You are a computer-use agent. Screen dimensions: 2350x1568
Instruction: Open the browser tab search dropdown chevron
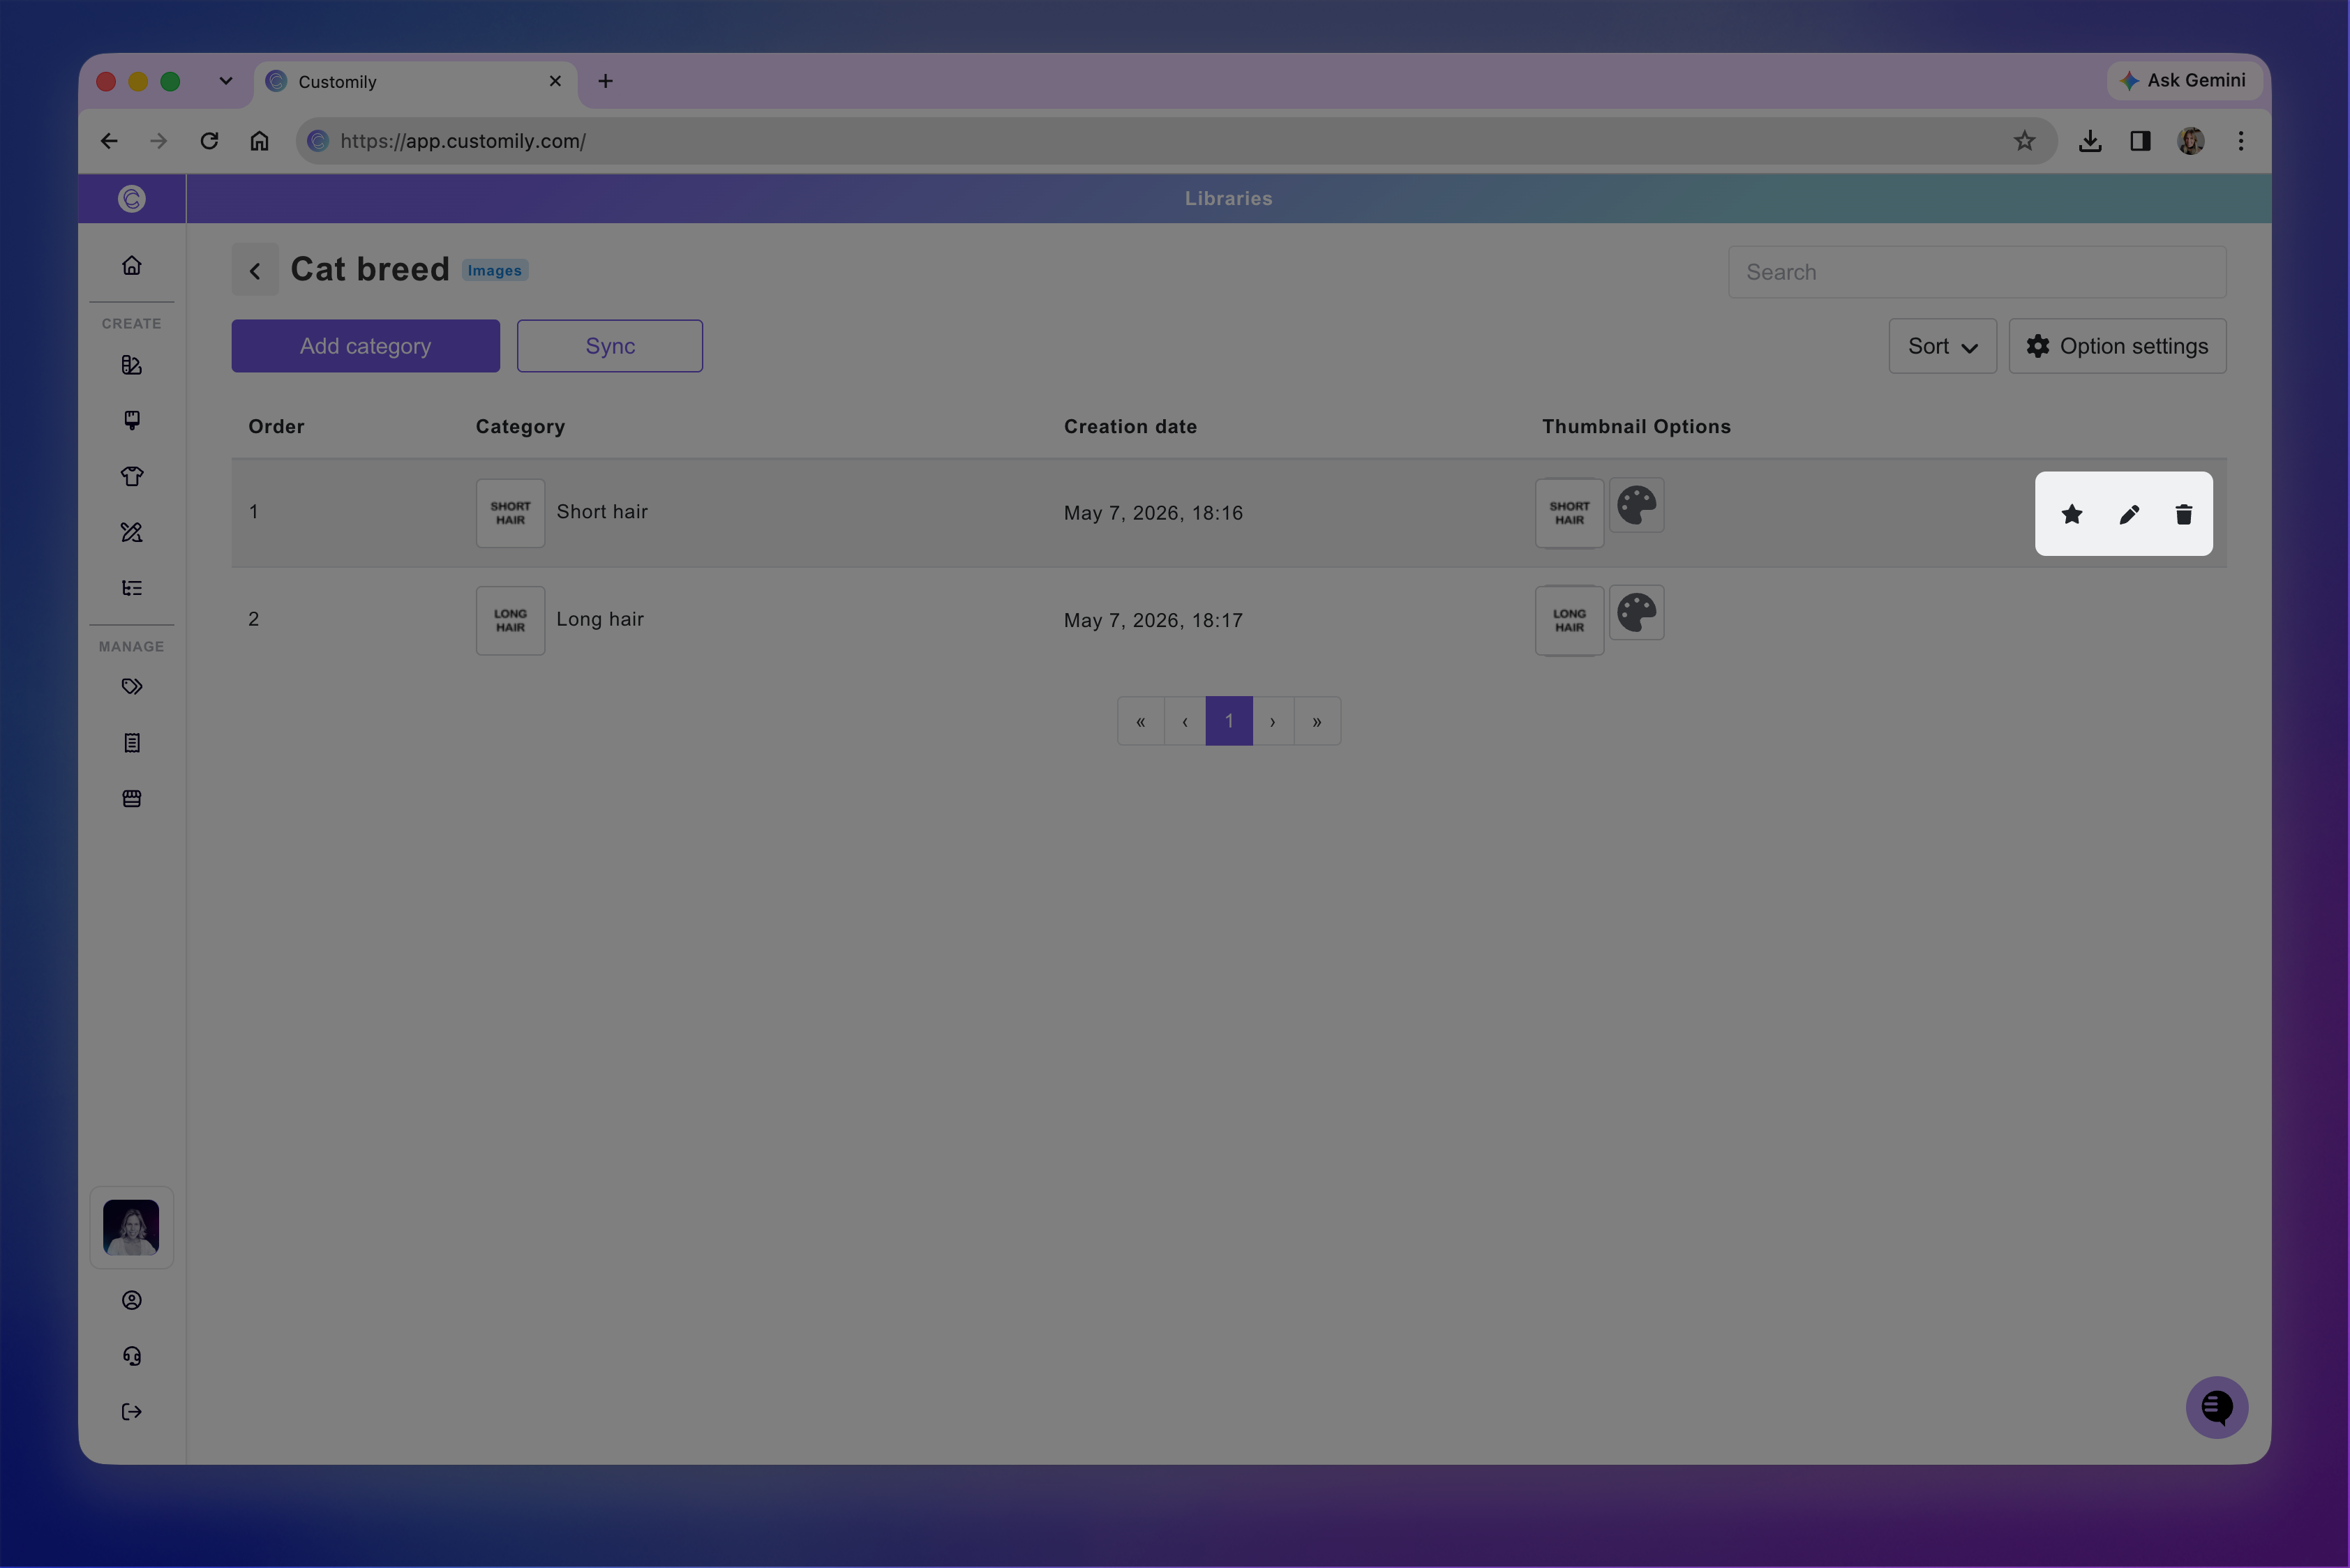pos(225,81)
